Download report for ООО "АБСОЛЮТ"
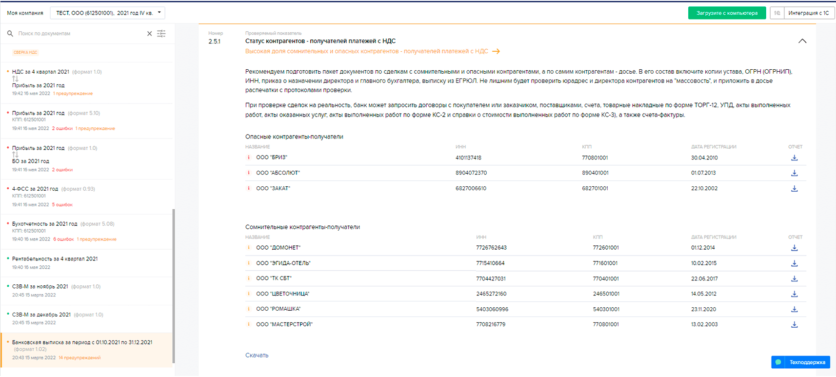This screenshot has width=836, height=377. point(794,173)
